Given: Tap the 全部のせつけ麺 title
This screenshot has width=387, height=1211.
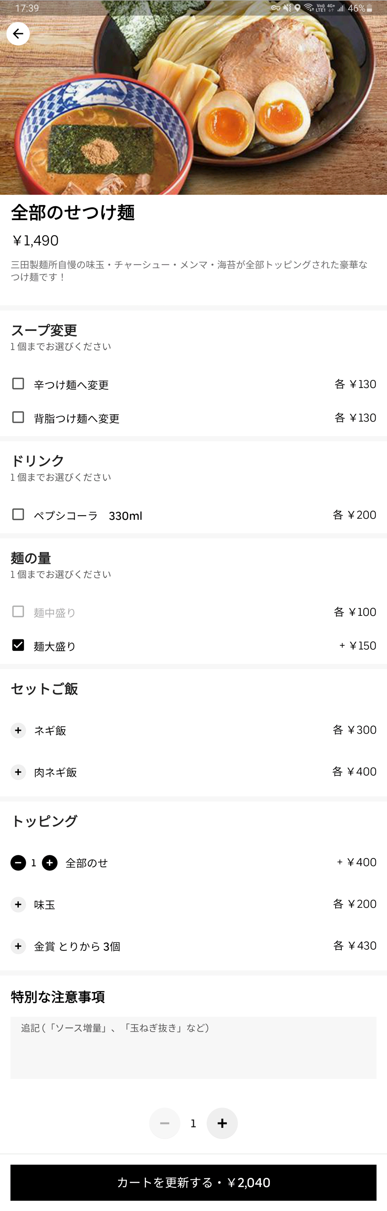Looking at the screenshot, I should 73,213.
